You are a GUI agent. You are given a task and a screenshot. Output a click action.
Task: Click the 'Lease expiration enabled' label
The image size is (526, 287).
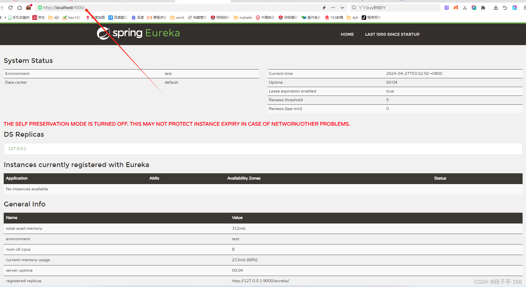[x=293, y=91]
